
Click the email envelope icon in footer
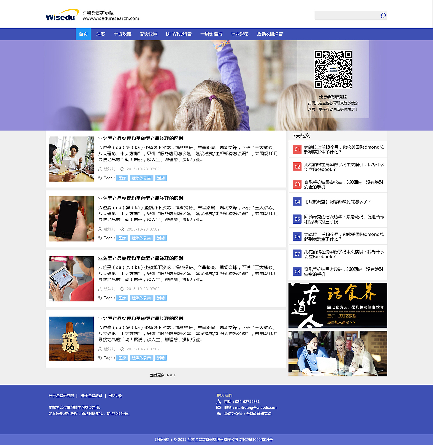[219, 408]
